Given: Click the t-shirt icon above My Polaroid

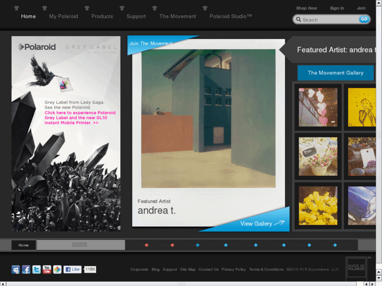Looking at the screenshot, I should point(44,8).
